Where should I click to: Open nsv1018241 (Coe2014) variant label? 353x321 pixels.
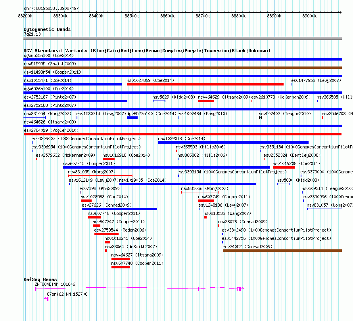(129, 238)
